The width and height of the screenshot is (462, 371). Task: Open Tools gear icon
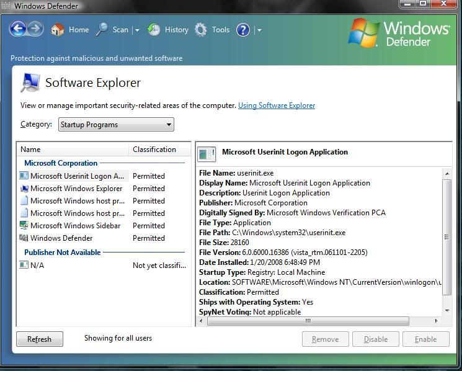(201, 30)
